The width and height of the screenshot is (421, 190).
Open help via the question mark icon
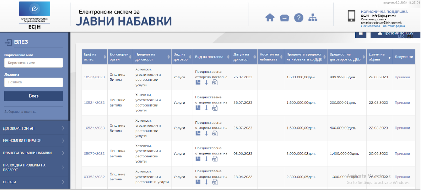point(299,18)
